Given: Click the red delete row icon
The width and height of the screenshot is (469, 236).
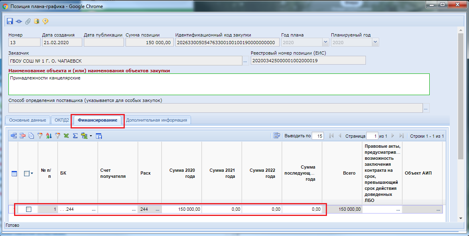Looking at the screenshot, I should coord(22,136).
